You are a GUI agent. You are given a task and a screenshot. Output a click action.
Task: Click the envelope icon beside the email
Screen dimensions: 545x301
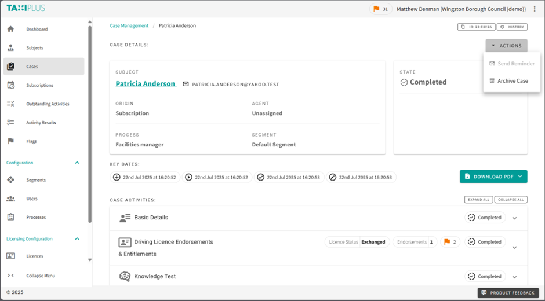[186, 84]
